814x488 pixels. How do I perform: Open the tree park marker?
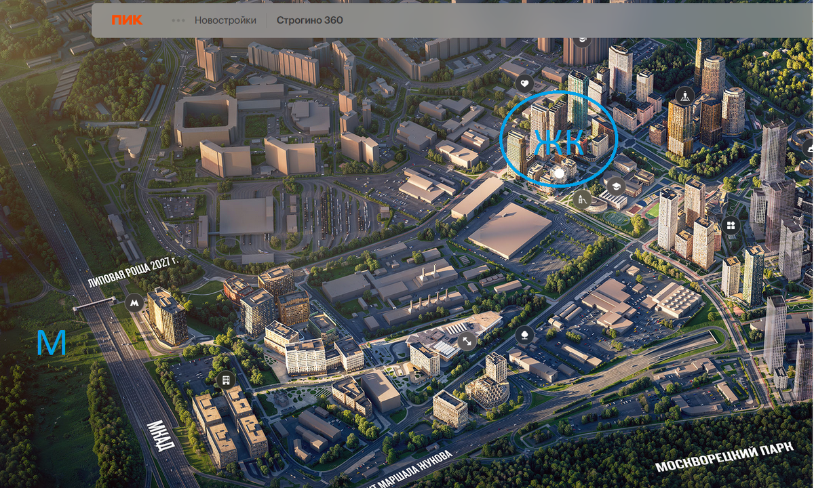click(524, 335)
